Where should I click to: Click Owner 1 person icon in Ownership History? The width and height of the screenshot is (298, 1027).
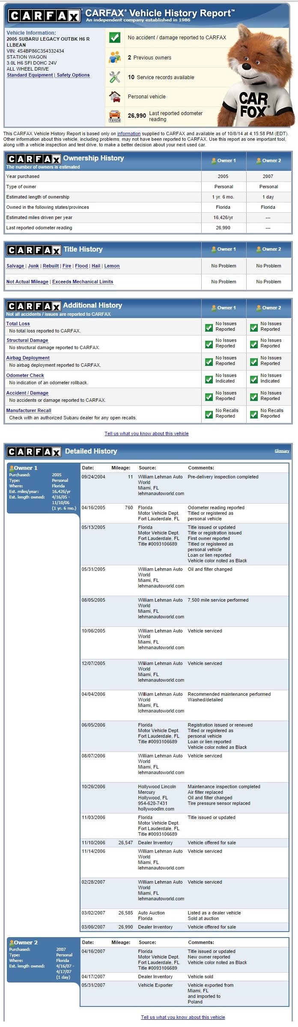pyautogui.click(x=214, y=161)
